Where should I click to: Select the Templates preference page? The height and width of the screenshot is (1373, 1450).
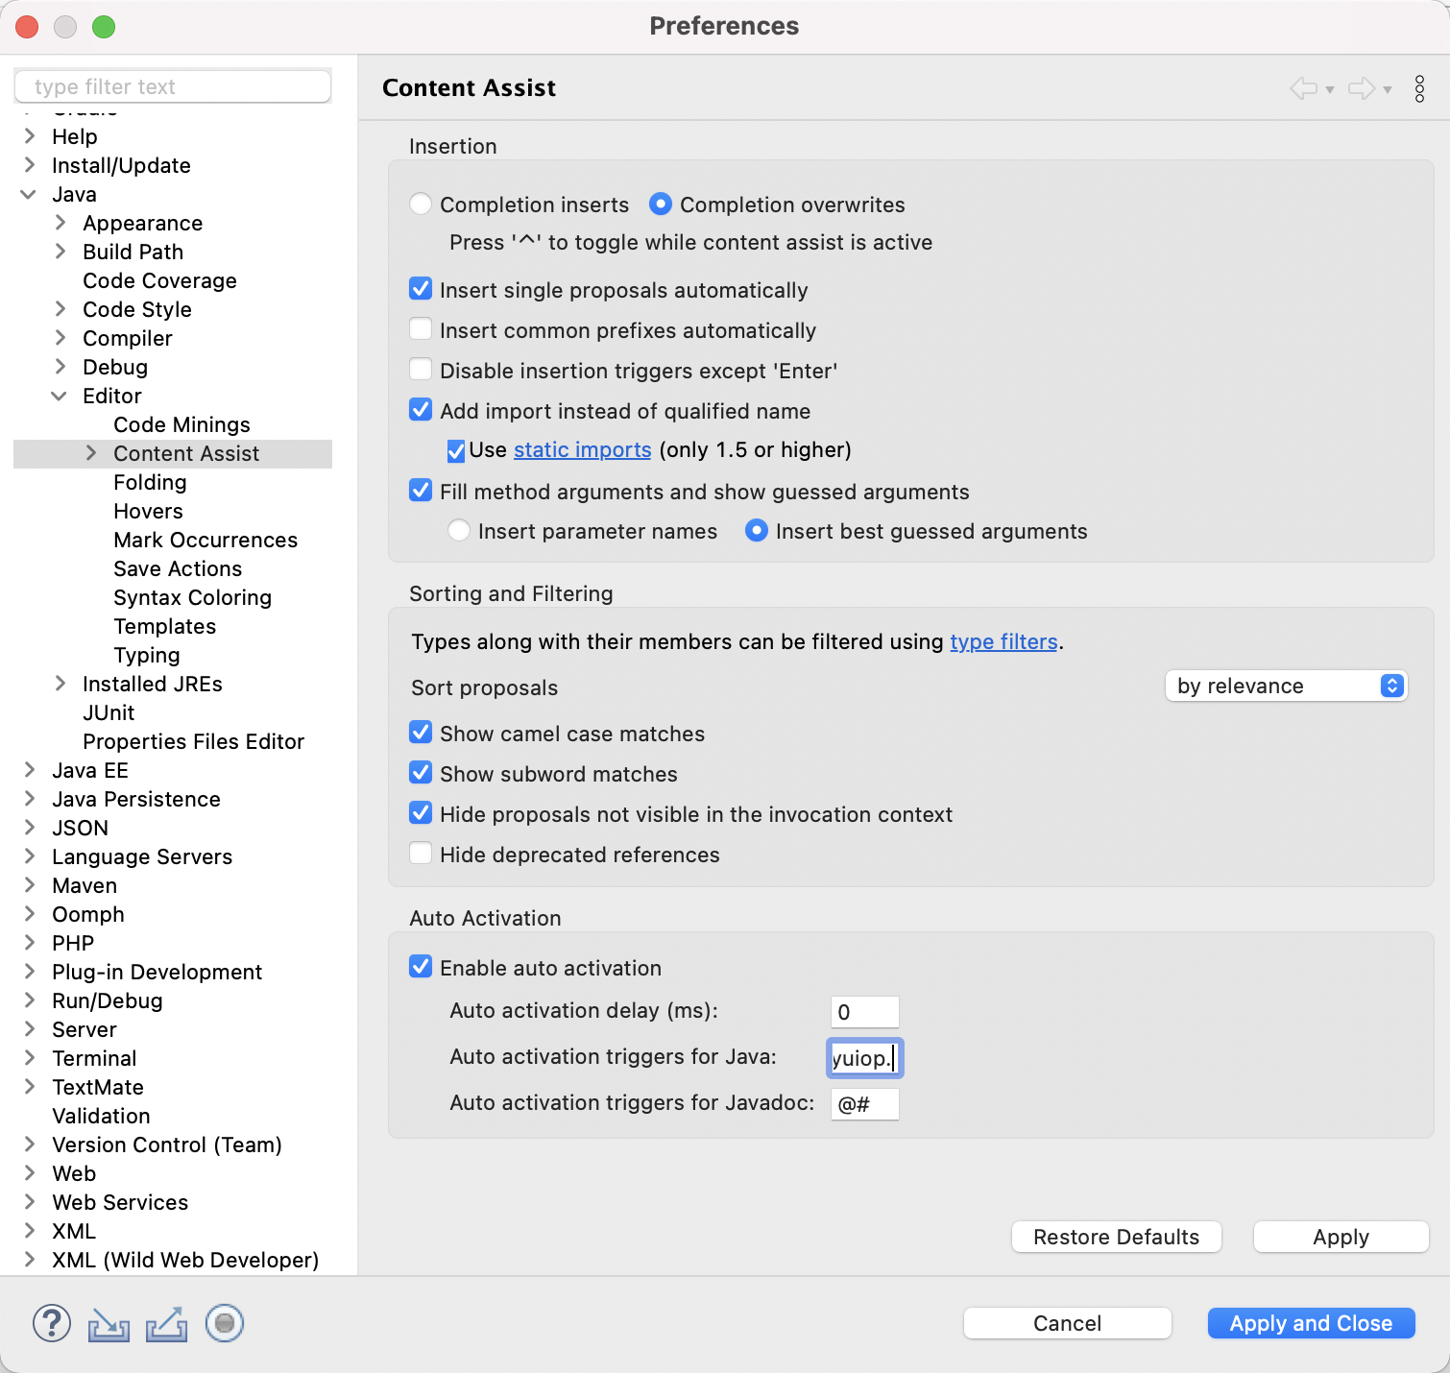(x=164, y=626)
